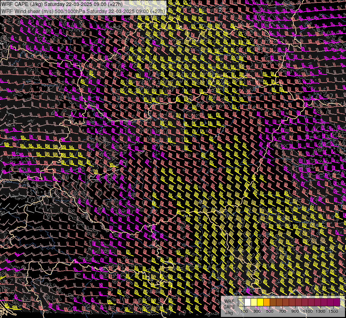The image size is (346, 318).
Task: Click the 1300 legend value
Action: coord(321,311)
